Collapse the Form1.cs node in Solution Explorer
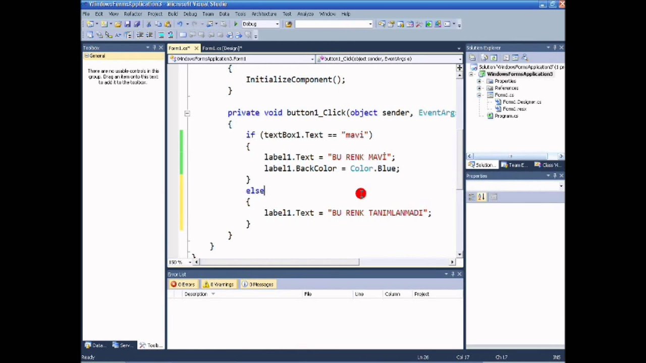The width and height of the screenshot is (646, 363). tap(479, 95)
